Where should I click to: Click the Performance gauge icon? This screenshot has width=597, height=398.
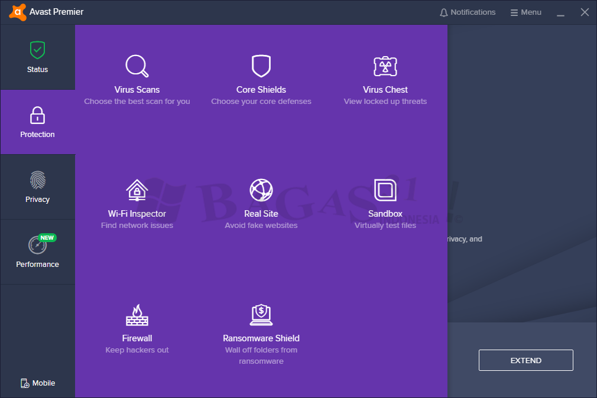click(37, 245)
